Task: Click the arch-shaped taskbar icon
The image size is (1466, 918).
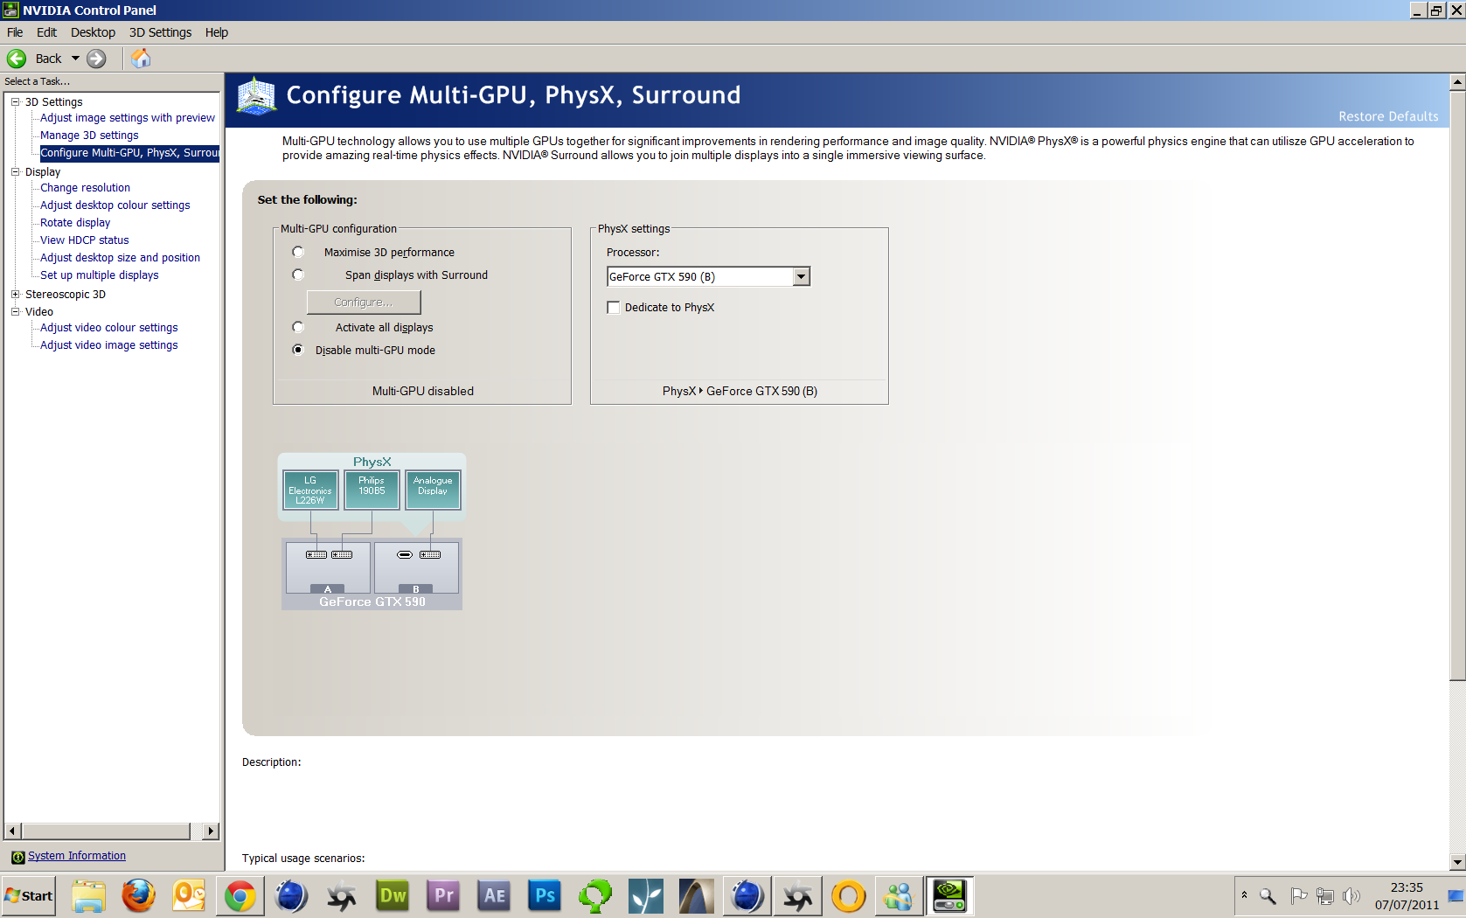Action: [x=697, y=896]
